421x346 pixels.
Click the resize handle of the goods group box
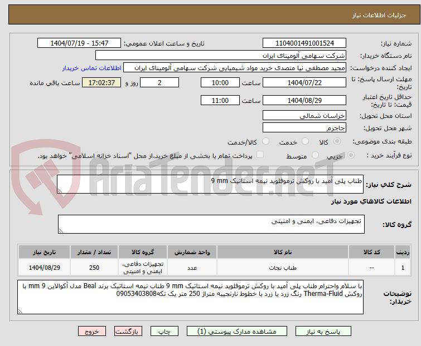[x=61, y=231]
